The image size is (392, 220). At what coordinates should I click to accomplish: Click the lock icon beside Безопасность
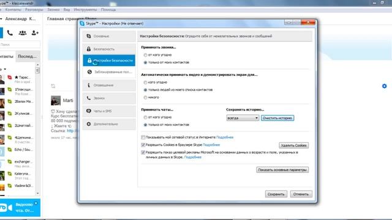89,49
